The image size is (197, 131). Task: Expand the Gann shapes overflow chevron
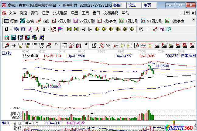pos(86,44)
